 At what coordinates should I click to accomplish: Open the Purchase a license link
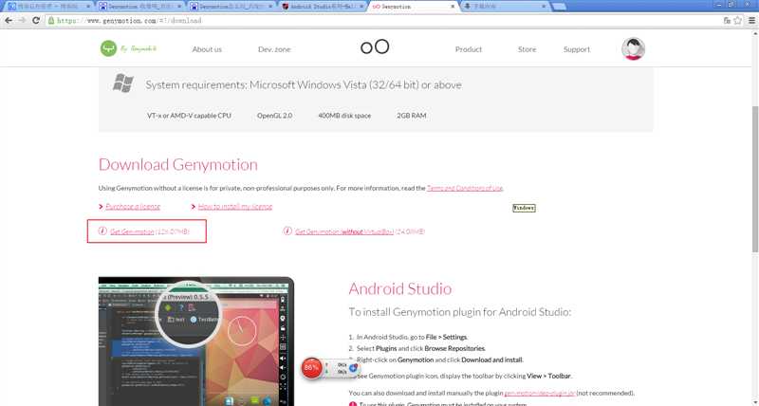[x=133, y=207]
